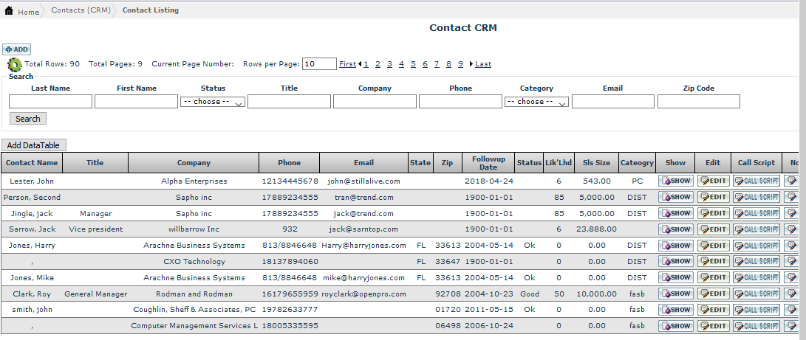Jump to the Last page link
The height and width of the screenshot is (340, 806).
click(x=483, y=64)
